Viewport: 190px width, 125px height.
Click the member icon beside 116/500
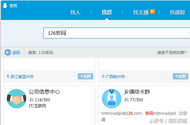tap(31, 100)
